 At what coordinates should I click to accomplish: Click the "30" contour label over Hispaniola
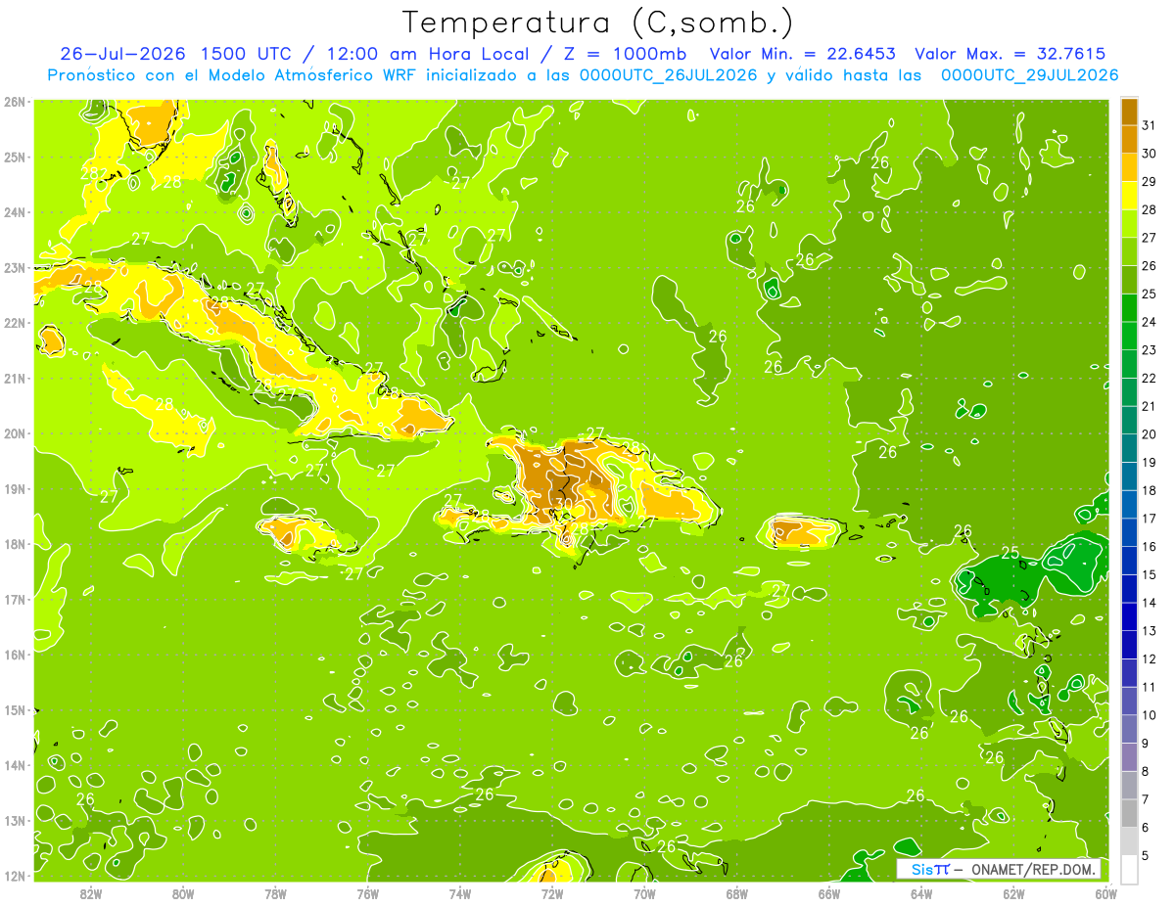(562, 504)
